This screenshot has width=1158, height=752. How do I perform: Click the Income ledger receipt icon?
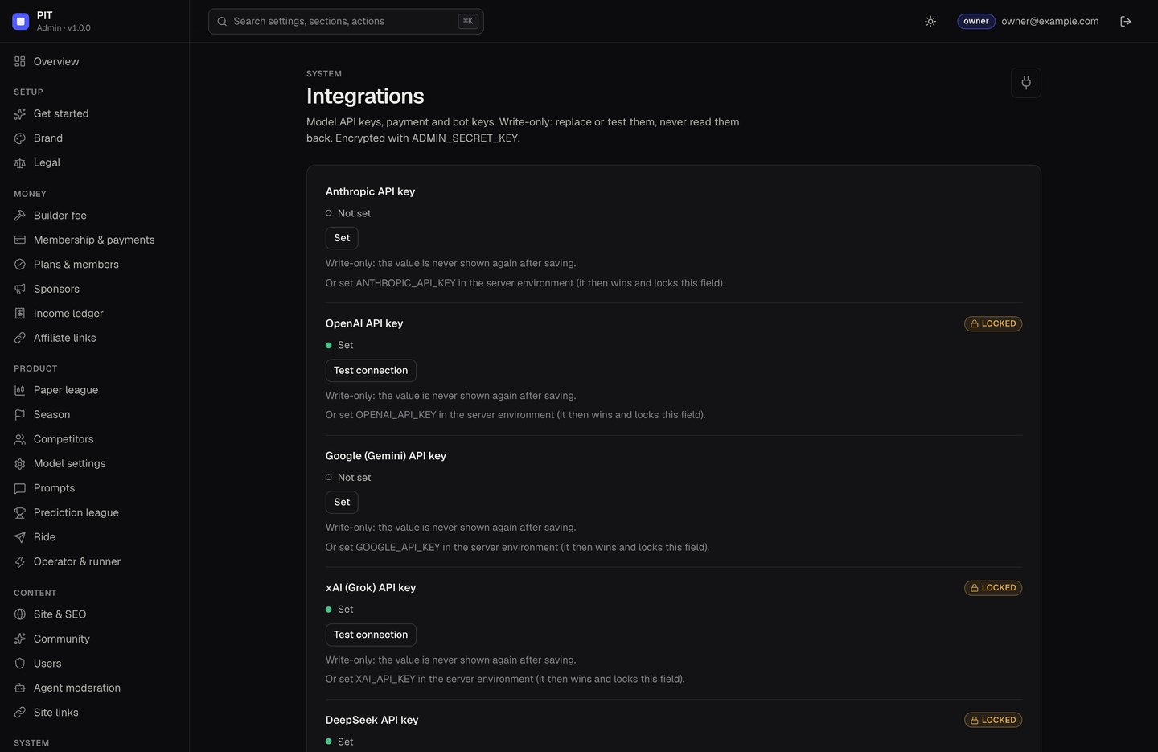click(x=20, y=314)
